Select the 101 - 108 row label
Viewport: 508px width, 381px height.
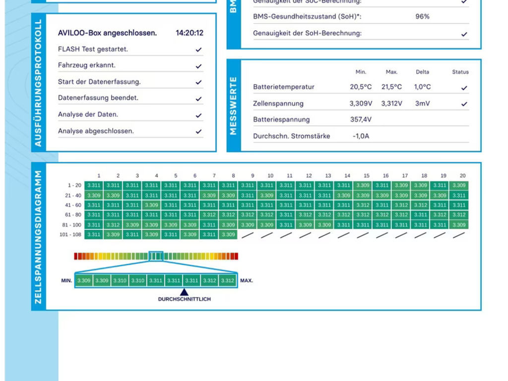71,235
